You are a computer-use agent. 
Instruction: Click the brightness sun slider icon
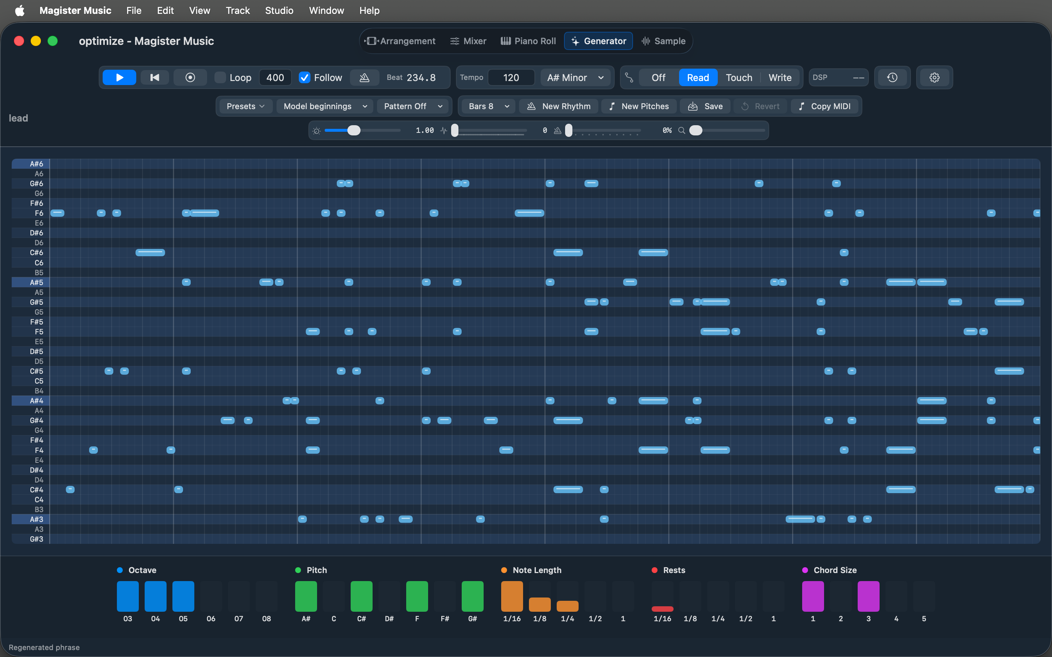tap(316, 130)
